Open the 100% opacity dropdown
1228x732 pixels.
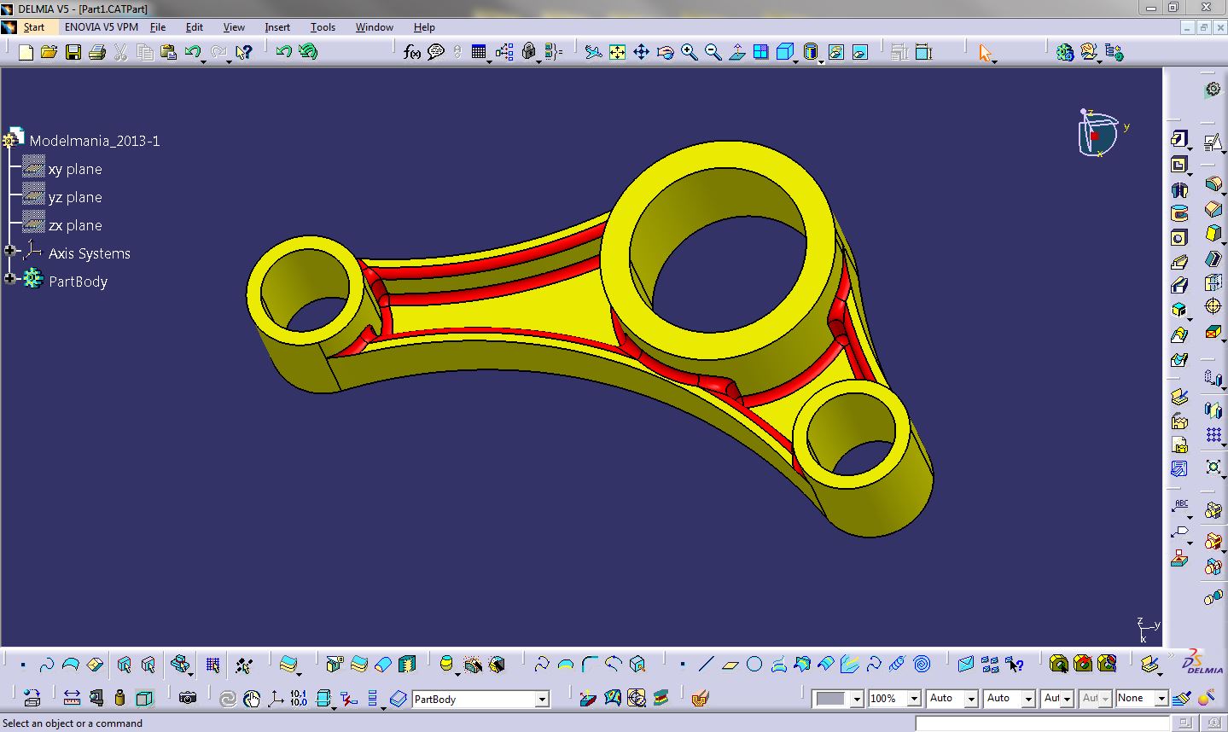[x=913, y=699]
